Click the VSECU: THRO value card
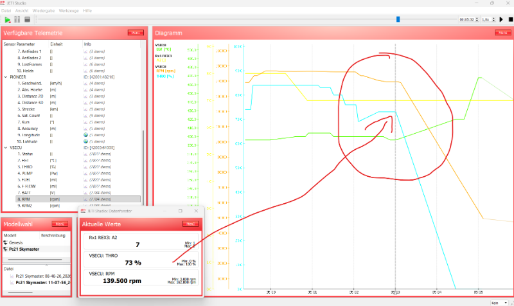514x306 pixels. [x=141, y=260]
